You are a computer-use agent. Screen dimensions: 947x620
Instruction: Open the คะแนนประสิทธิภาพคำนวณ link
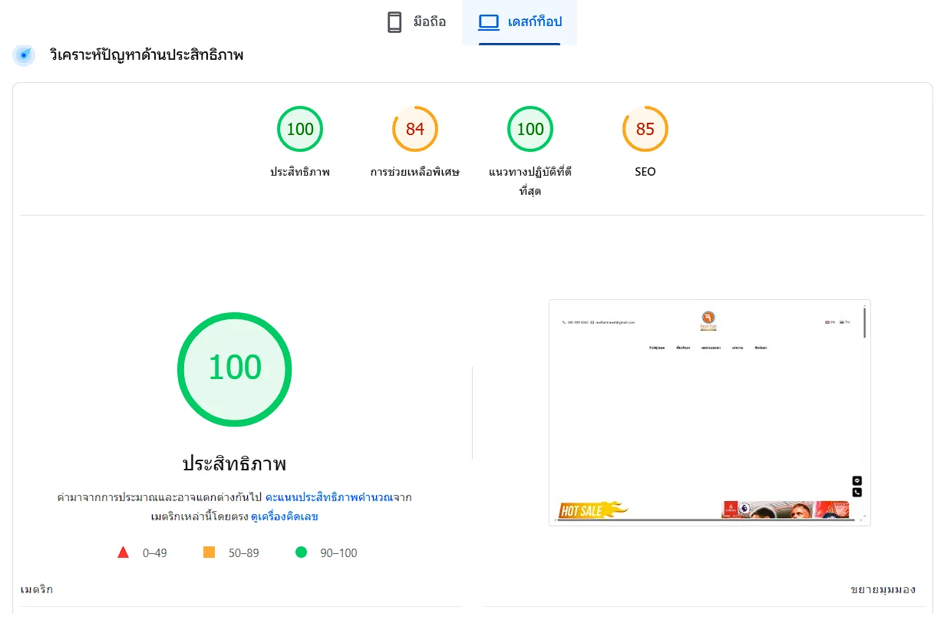pos(328,497)
